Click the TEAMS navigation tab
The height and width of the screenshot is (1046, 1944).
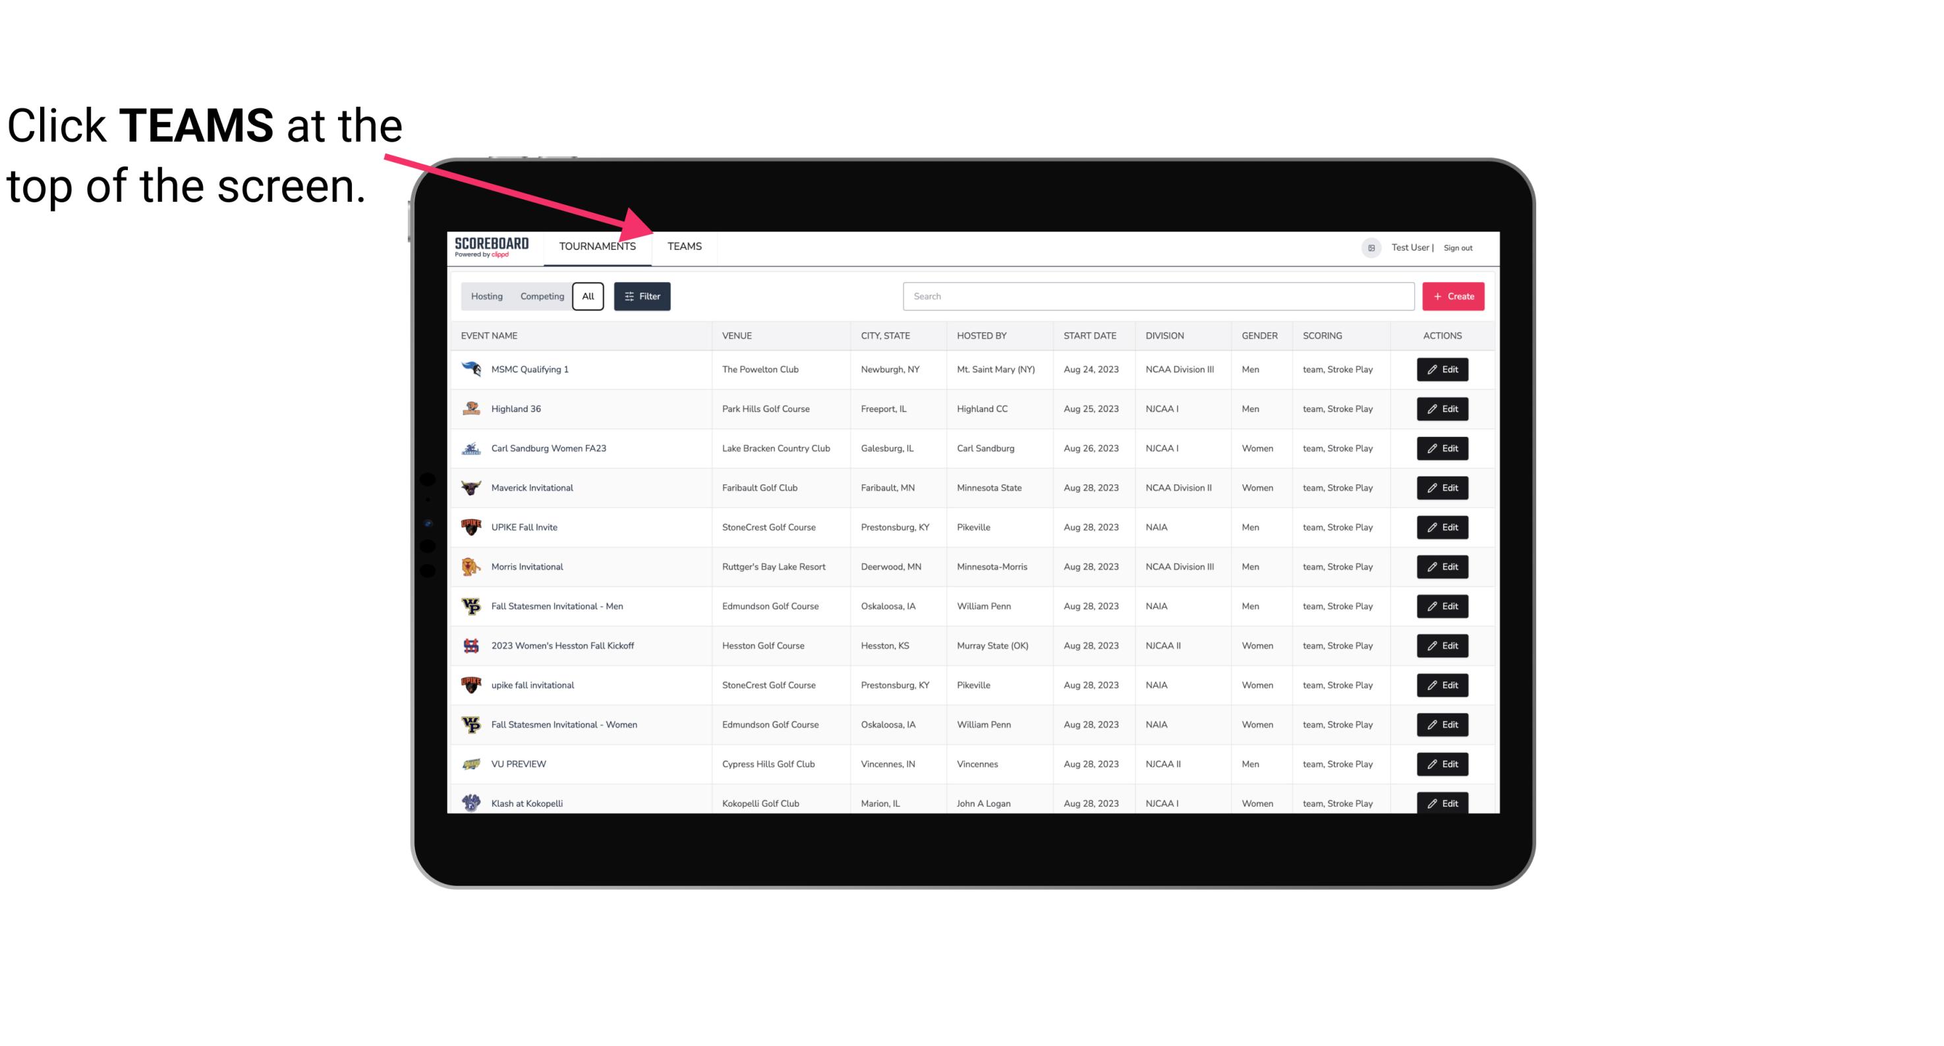tap(683, 247)
